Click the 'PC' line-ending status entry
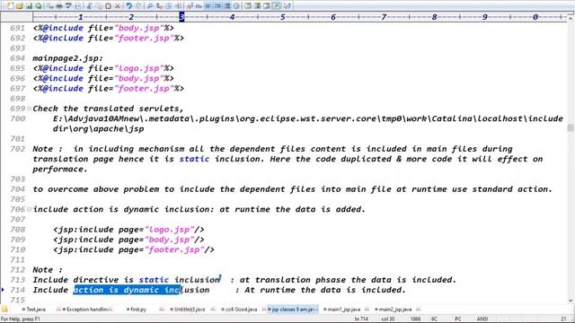The image size is (575, 323). (458, 319)
